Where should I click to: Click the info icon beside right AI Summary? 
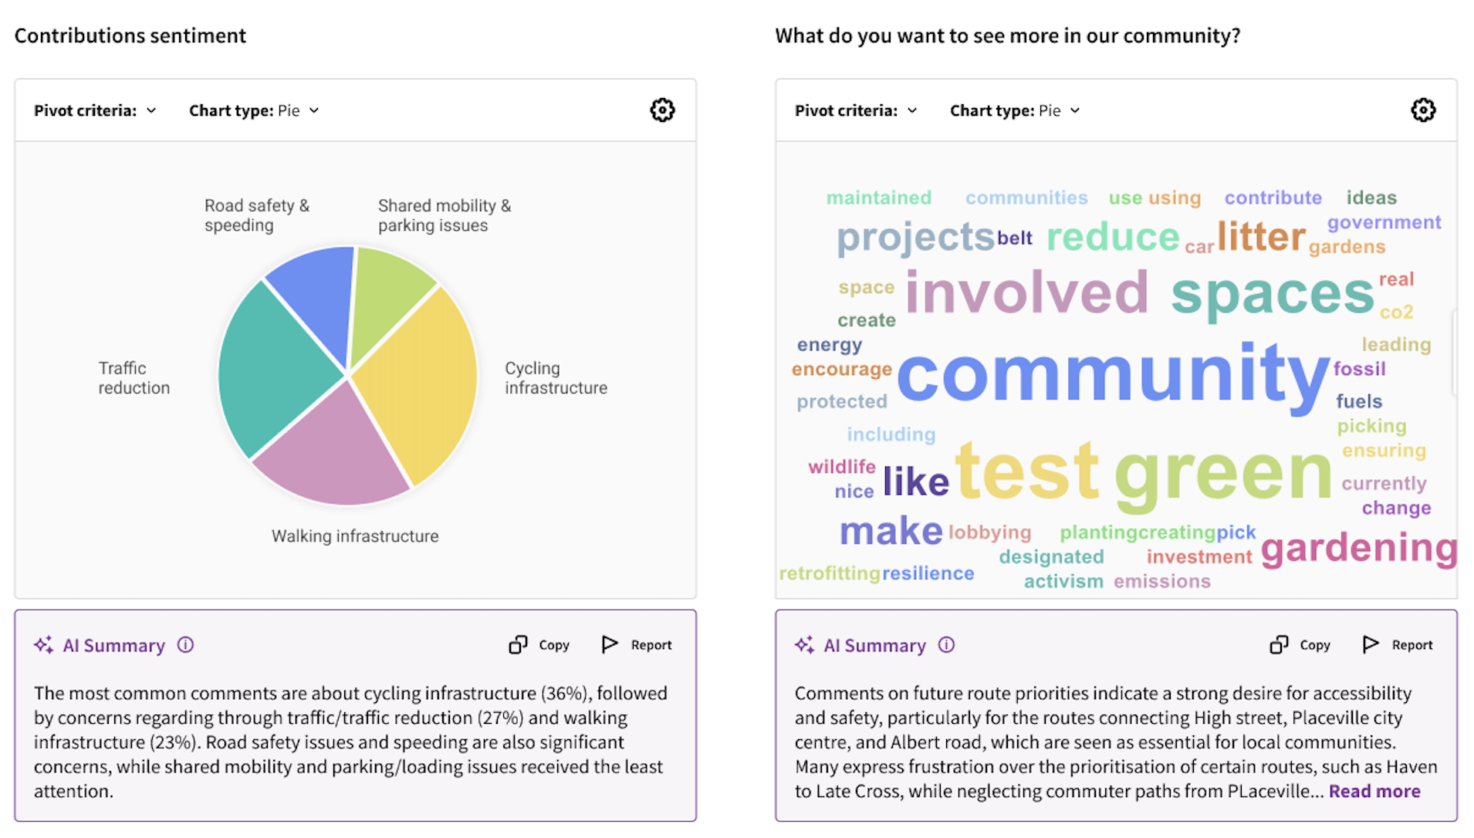click(x=946, y=644)
